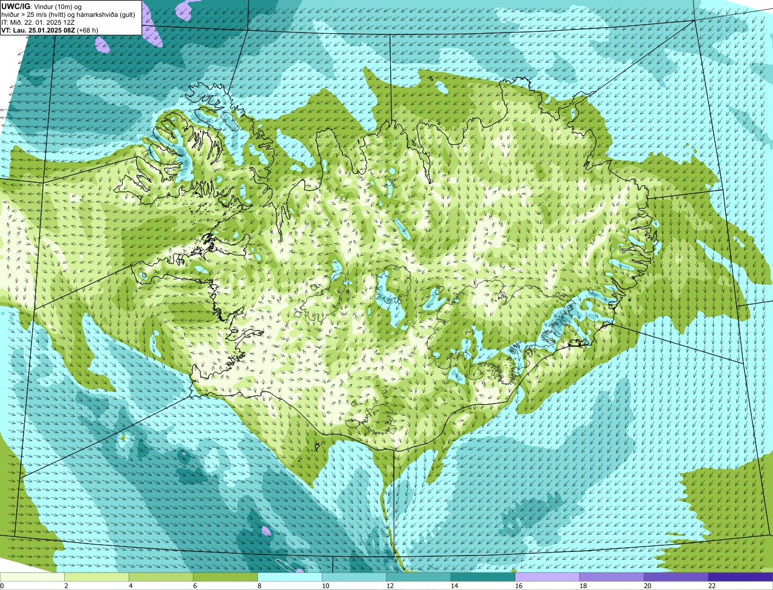Click the legend scale label '4'
Screen dimensions: 773x590
click(130, 586)
